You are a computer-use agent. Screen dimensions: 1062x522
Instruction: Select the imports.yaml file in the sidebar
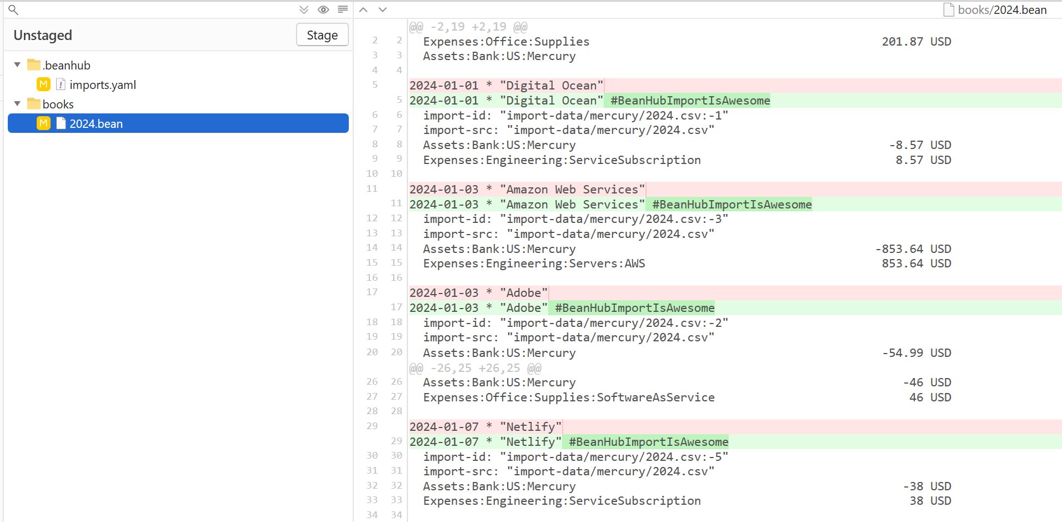click(103, 84)
